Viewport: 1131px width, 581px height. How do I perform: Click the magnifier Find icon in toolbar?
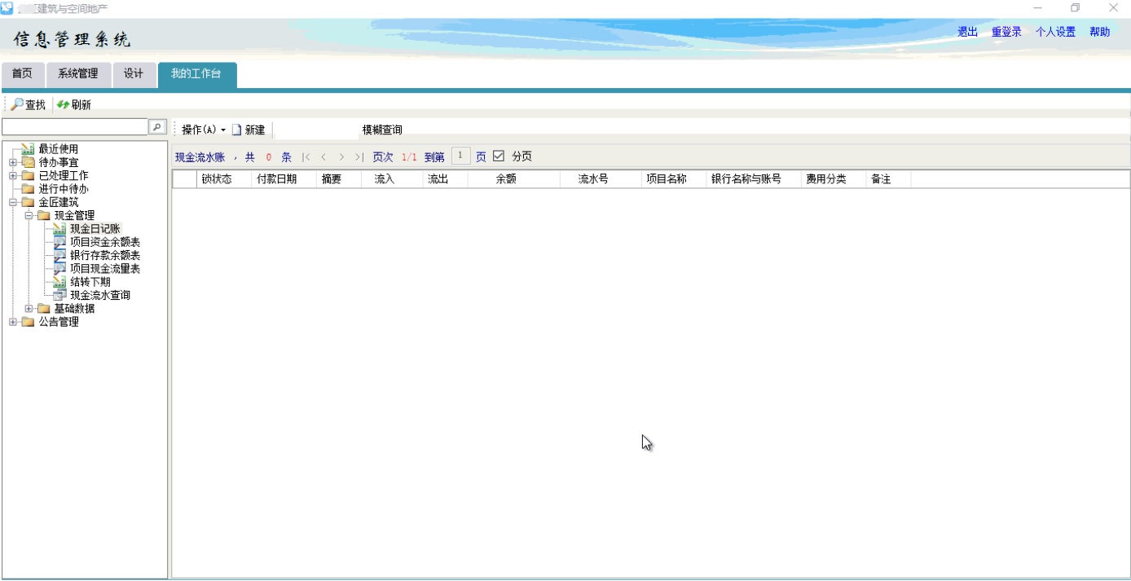(16, 104)
